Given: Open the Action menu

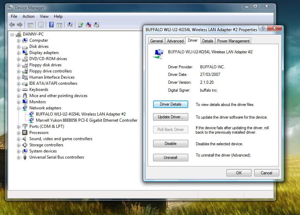Looking at the screenshot, I should (x=28, y=16).
